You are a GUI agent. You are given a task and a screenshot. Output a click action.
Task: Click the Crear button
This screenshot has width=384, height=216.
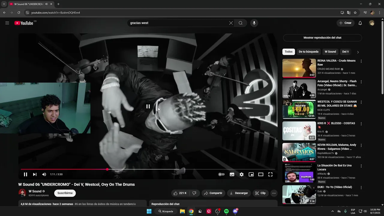click(345, 23)
